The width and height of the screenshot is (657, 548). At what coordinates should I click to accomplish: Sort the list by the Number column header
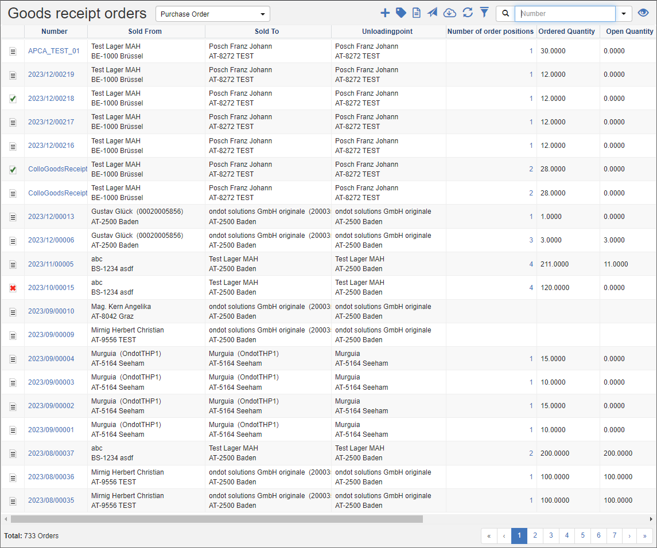(55, 32)
